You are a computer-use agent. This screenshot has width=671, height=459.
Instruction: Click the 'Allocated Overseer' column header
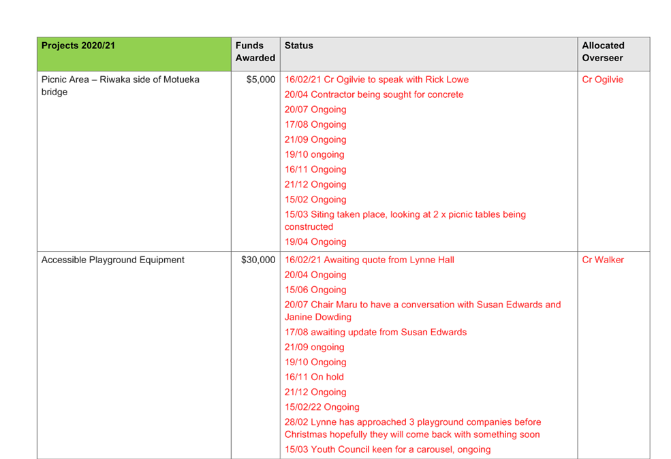click(x=614, y=54)
